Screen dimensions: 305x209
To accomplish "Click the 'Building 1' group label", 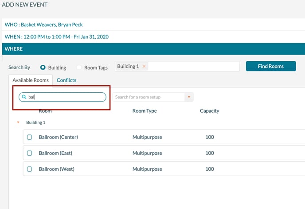I will pyautogui.click(x=36, y=122).
